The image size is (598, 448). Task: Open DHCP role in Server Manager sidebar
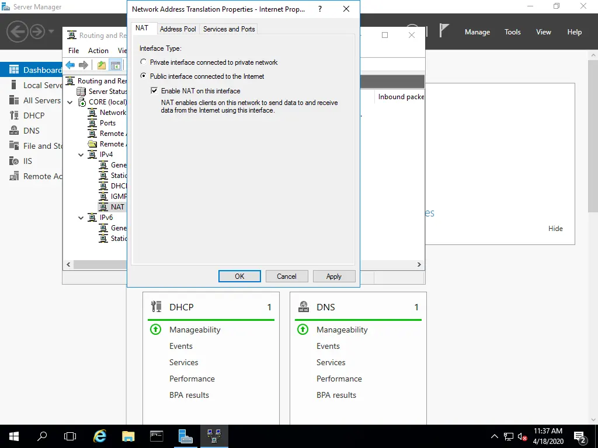point(32,116)
